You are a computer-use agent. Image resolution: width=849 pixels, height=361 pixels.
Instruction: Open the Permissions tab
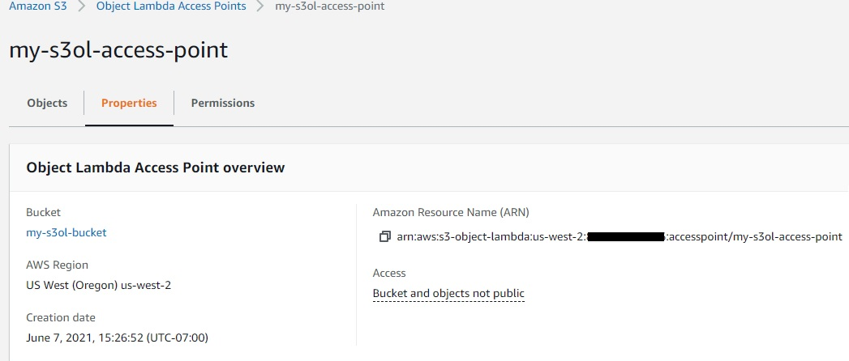pos(222,103)
